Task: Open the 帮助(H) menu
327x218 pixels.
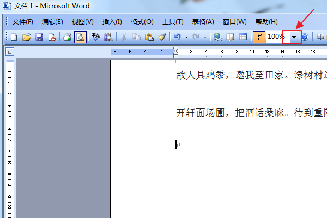Action: coord(267,22)
